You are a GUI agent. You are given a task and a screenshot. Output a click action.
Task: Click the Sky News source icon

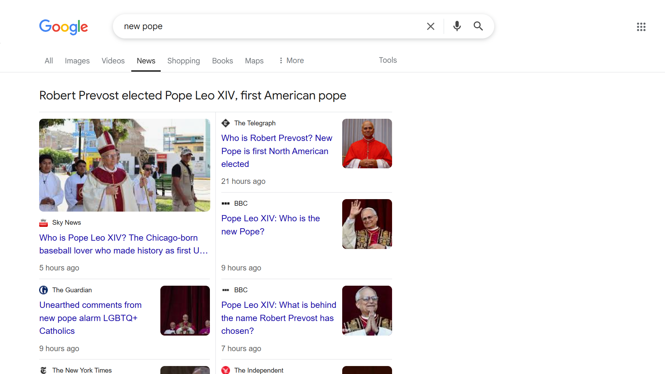pyautogui.click(x=43, y=223)
